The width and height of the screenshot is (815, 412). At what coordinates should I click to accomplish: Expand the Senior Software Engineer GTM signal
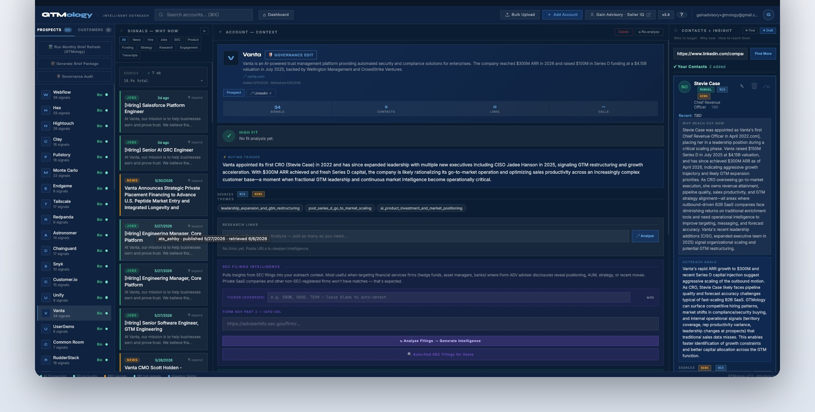(195, 315)
